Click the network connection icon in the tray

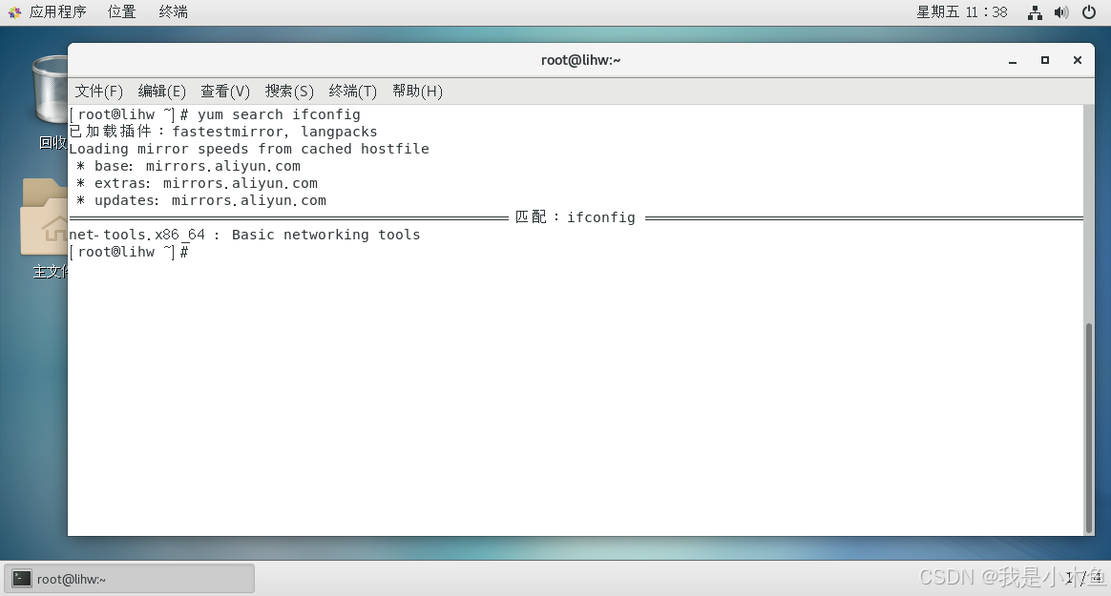point(1035,12)
